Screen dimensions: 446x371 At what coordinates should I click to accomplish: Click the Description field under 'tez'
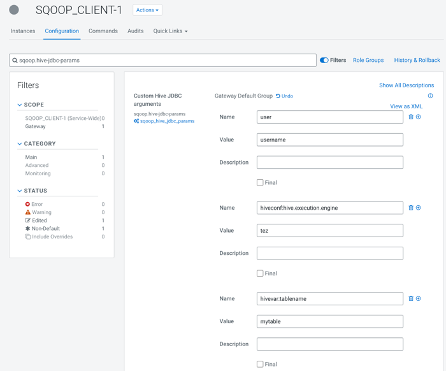point(330,253)
